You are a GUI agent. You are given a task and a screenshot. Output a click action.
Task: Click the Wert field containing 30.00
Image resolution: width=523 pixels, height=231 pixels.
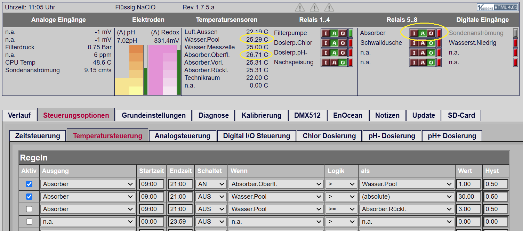click(x=468, y=197)
